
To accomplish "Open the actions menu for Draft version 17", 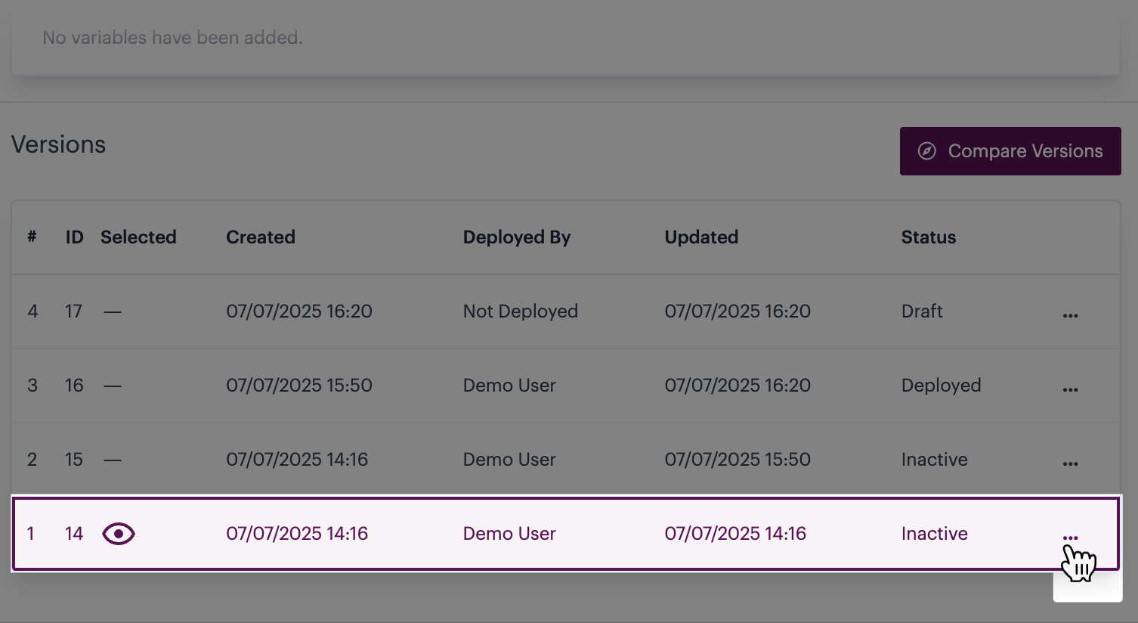I will coord(1070,315).
